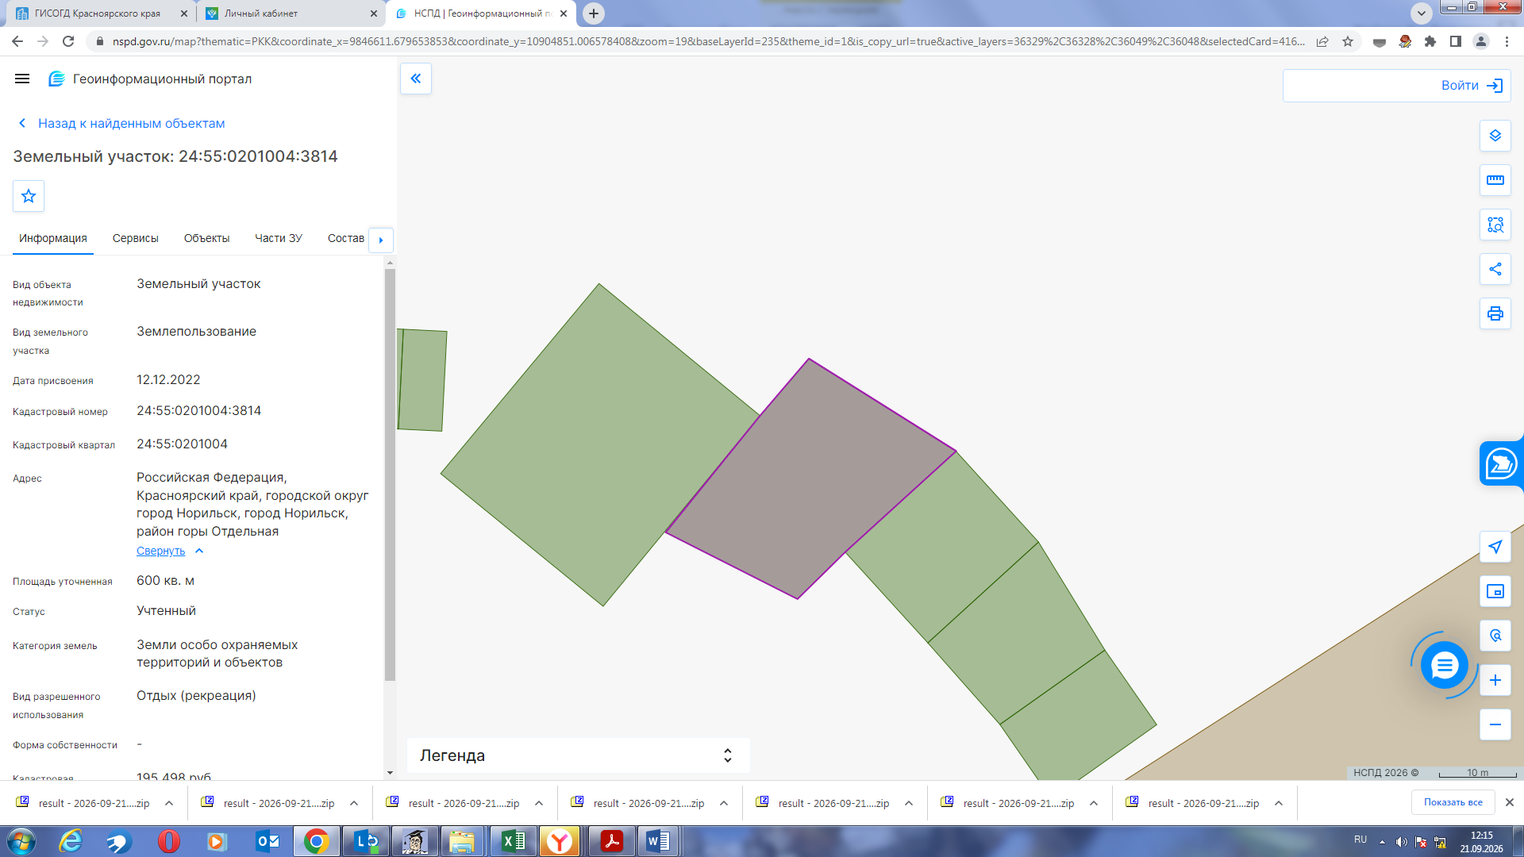1524x857 pixels.
Task: Click the Войти login button
Action: 1397,86
